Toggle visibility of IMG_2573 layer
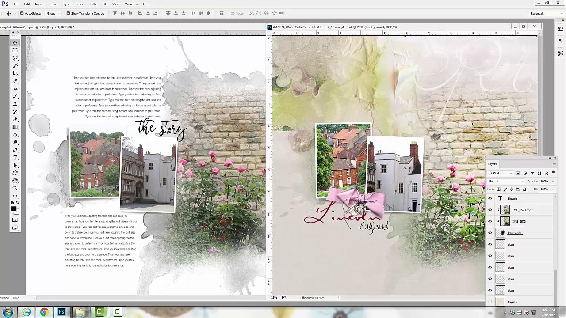Screen dimensions: 566x318 [x=490, y=221]
